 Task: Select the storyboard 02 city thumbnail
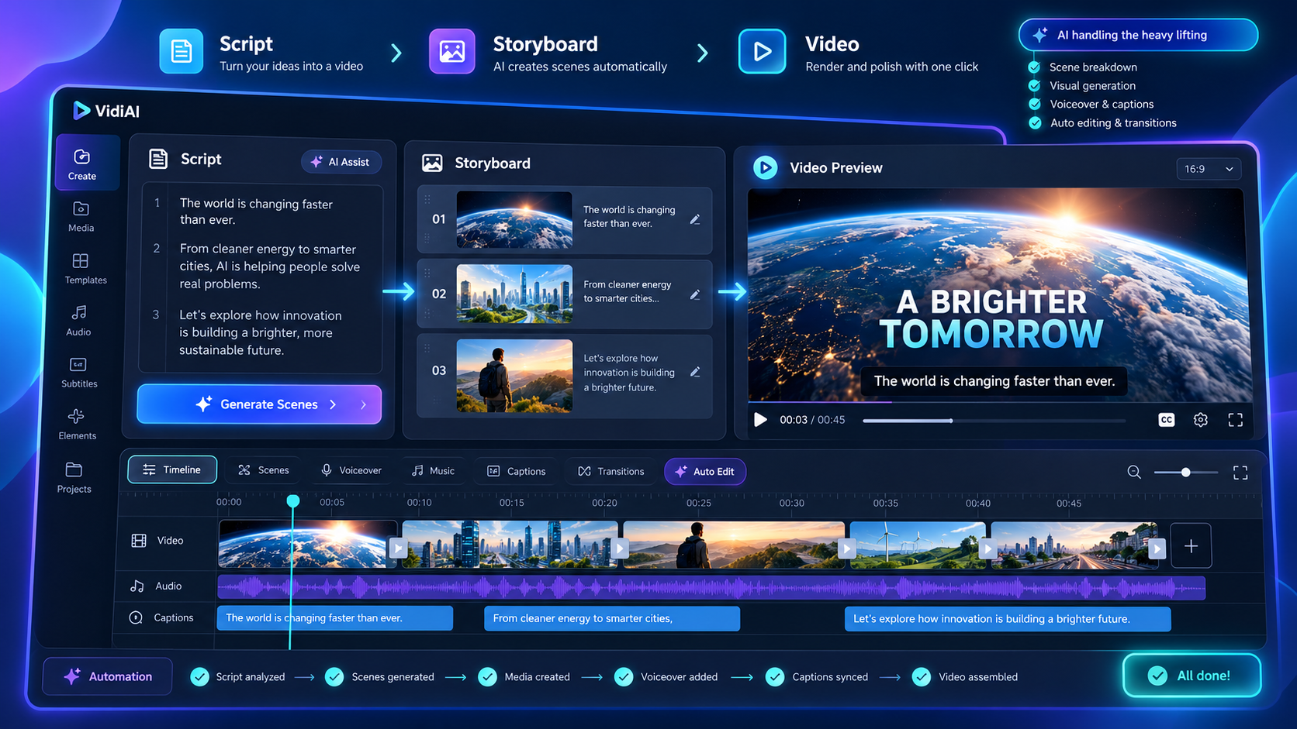click(514, 294)
